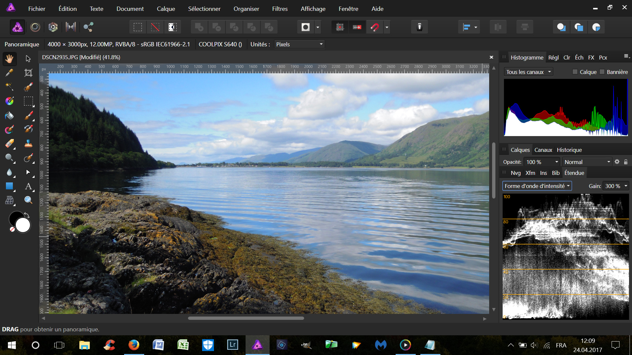
Task: Select the Crop tool
Action: pyautogui.click(x=28, y=73)
